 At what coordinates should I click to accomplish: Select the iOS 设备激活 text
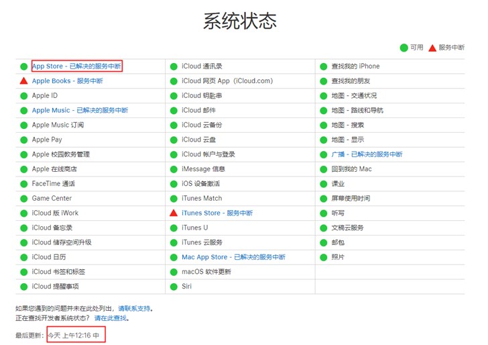[200, 183]
